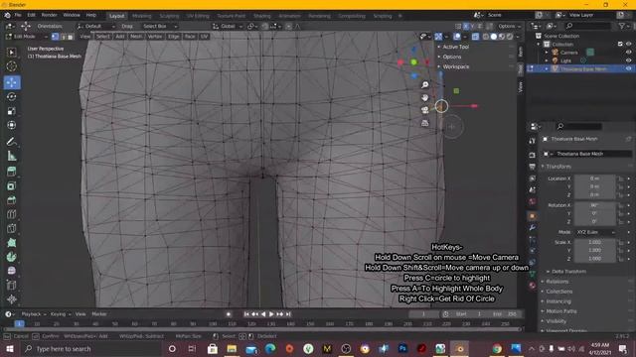Hide Light object in outliner

click(629, 60)
